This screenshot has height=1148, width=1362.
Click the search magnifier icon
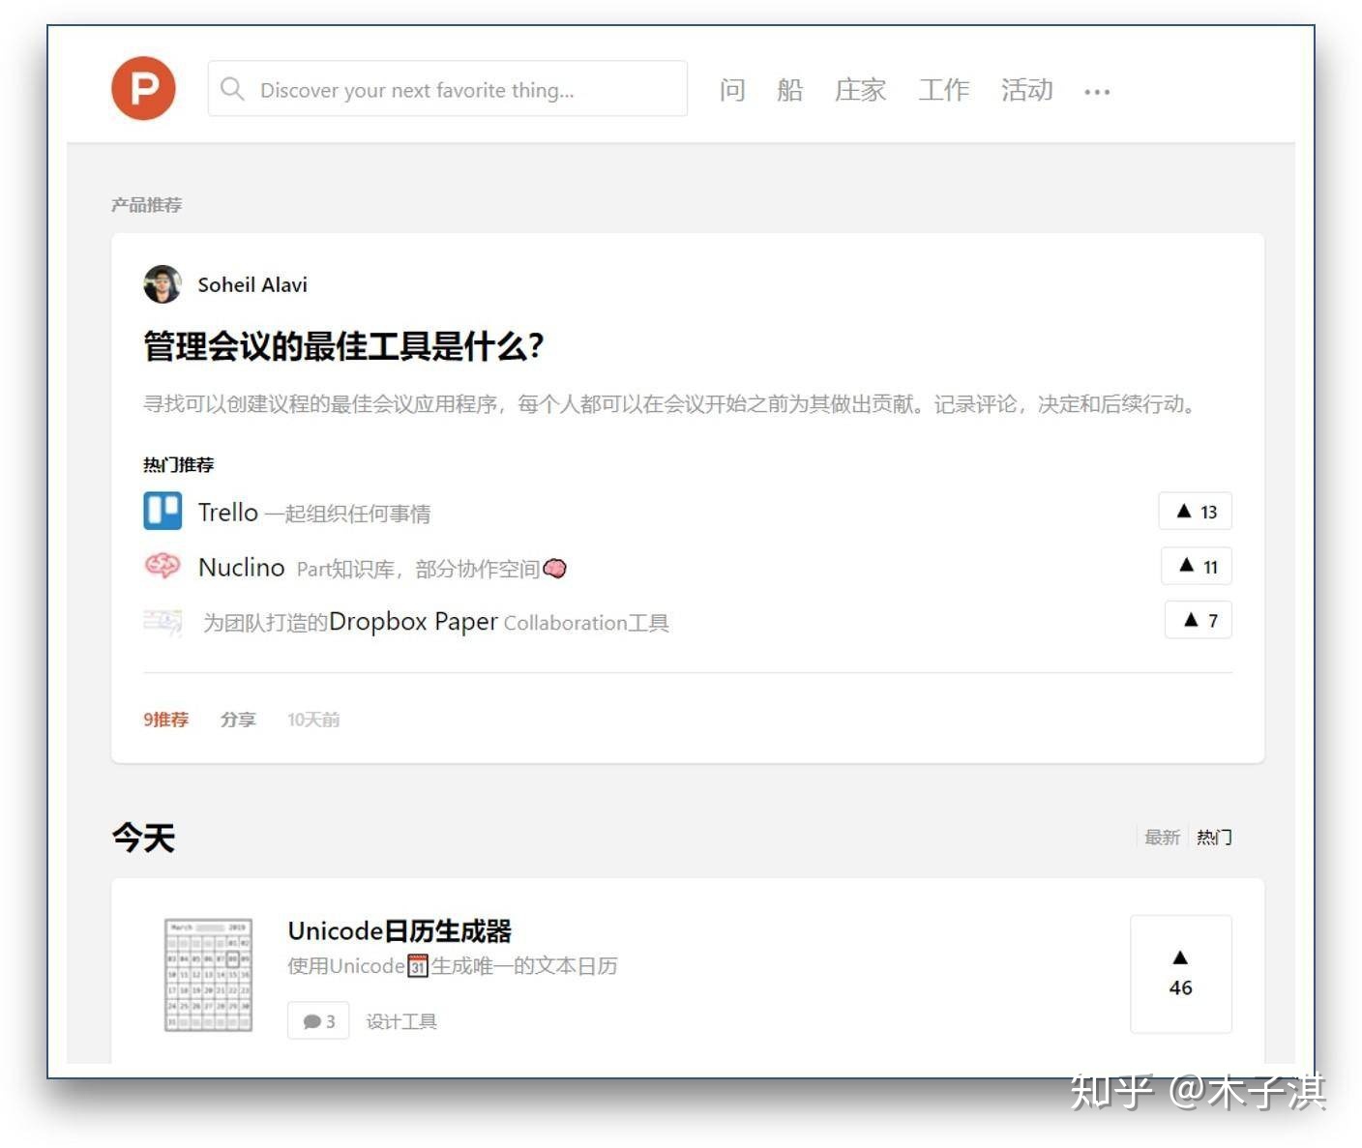click(x=232, y=89)
